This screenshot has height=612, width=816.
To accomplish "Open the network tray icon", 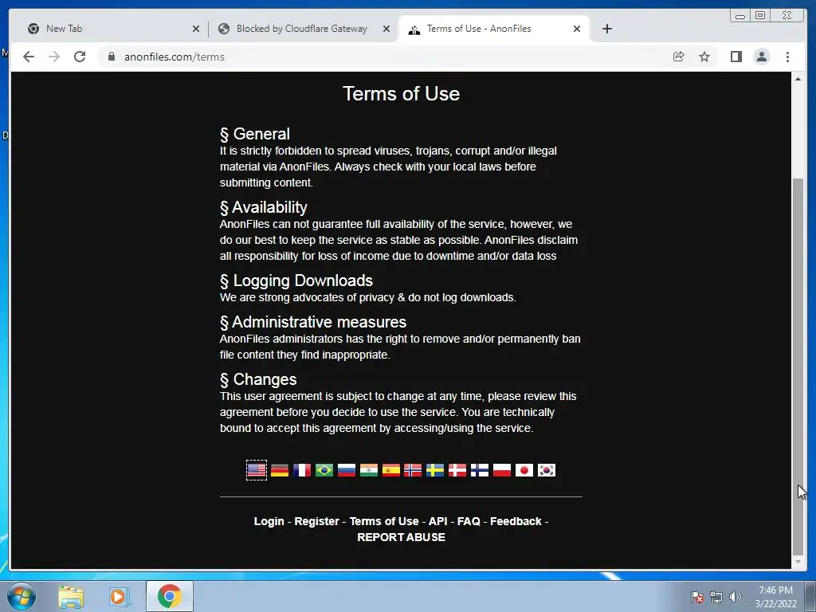I will click(x=716, y=597).
